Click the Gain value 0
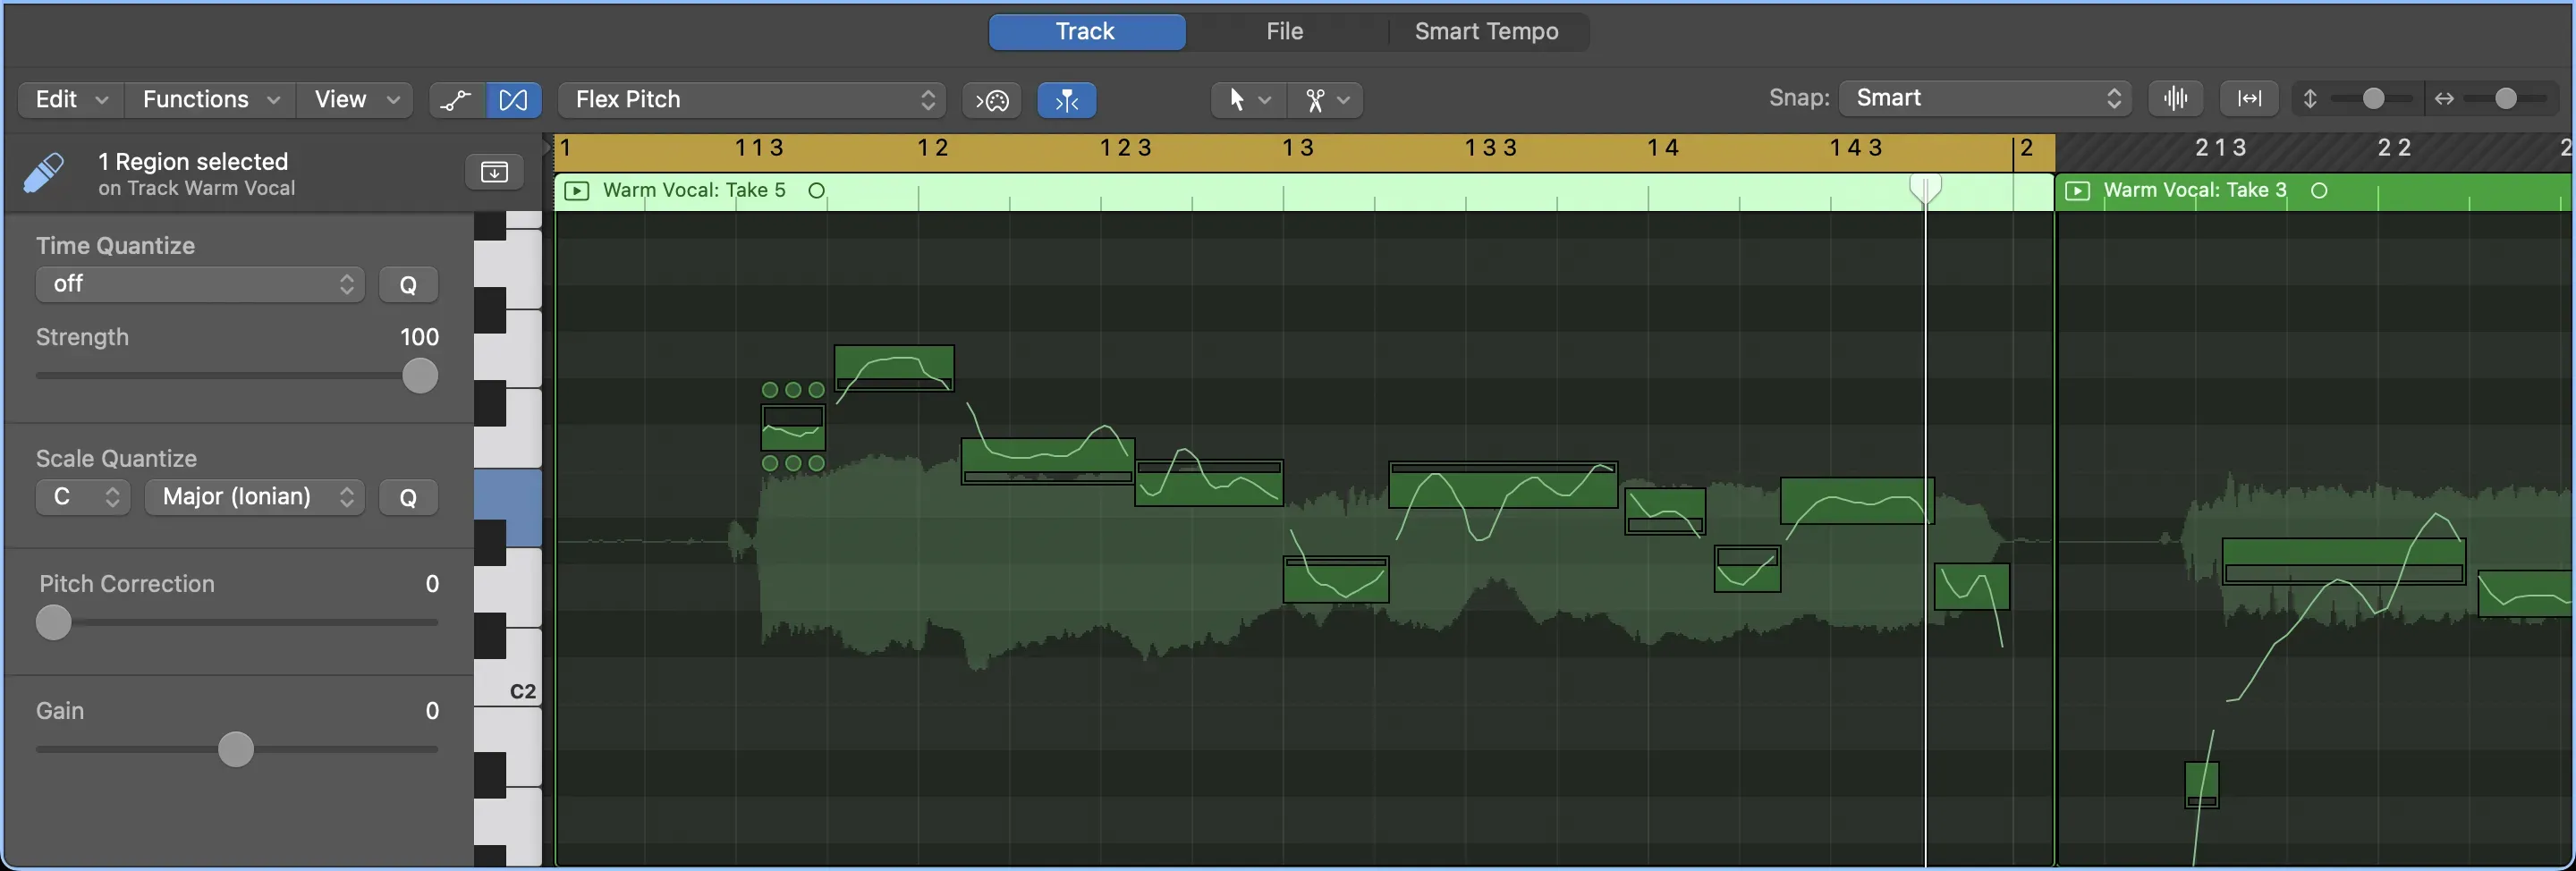 [x=432, y=711]
